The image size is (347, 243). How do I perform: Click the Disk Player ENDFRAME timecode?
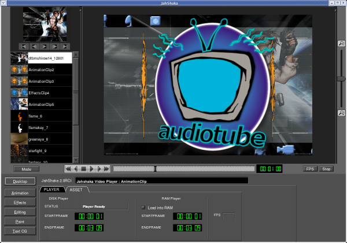[x=89, y=228]
